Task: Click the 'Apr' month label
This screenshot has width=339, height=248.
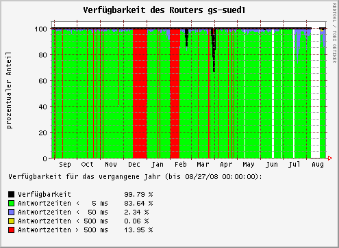Action: point(226,165)
